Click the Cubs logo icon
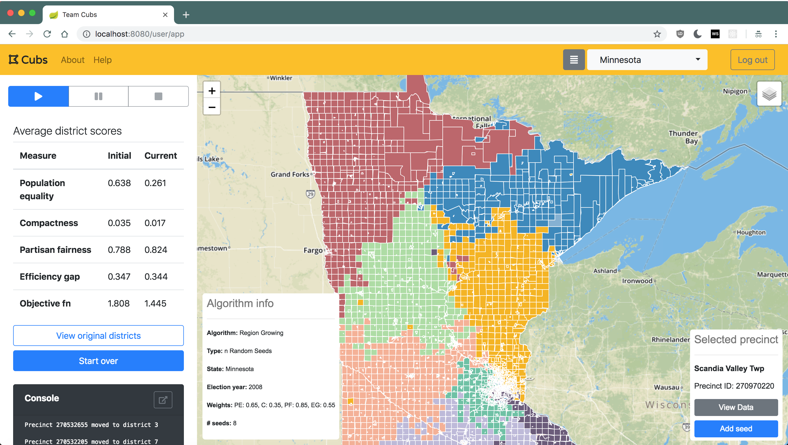Screen dimensions: 788x445 tap(13, 60)
